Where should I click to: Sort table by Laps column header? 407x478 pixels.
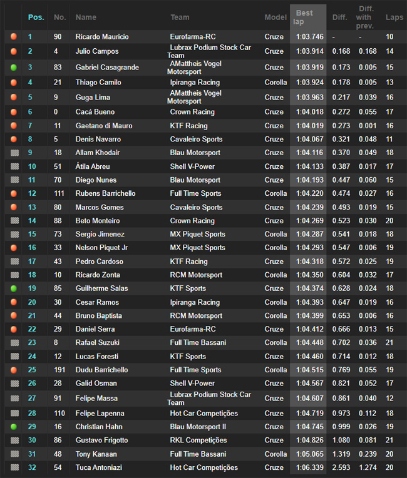click(394, 18)
